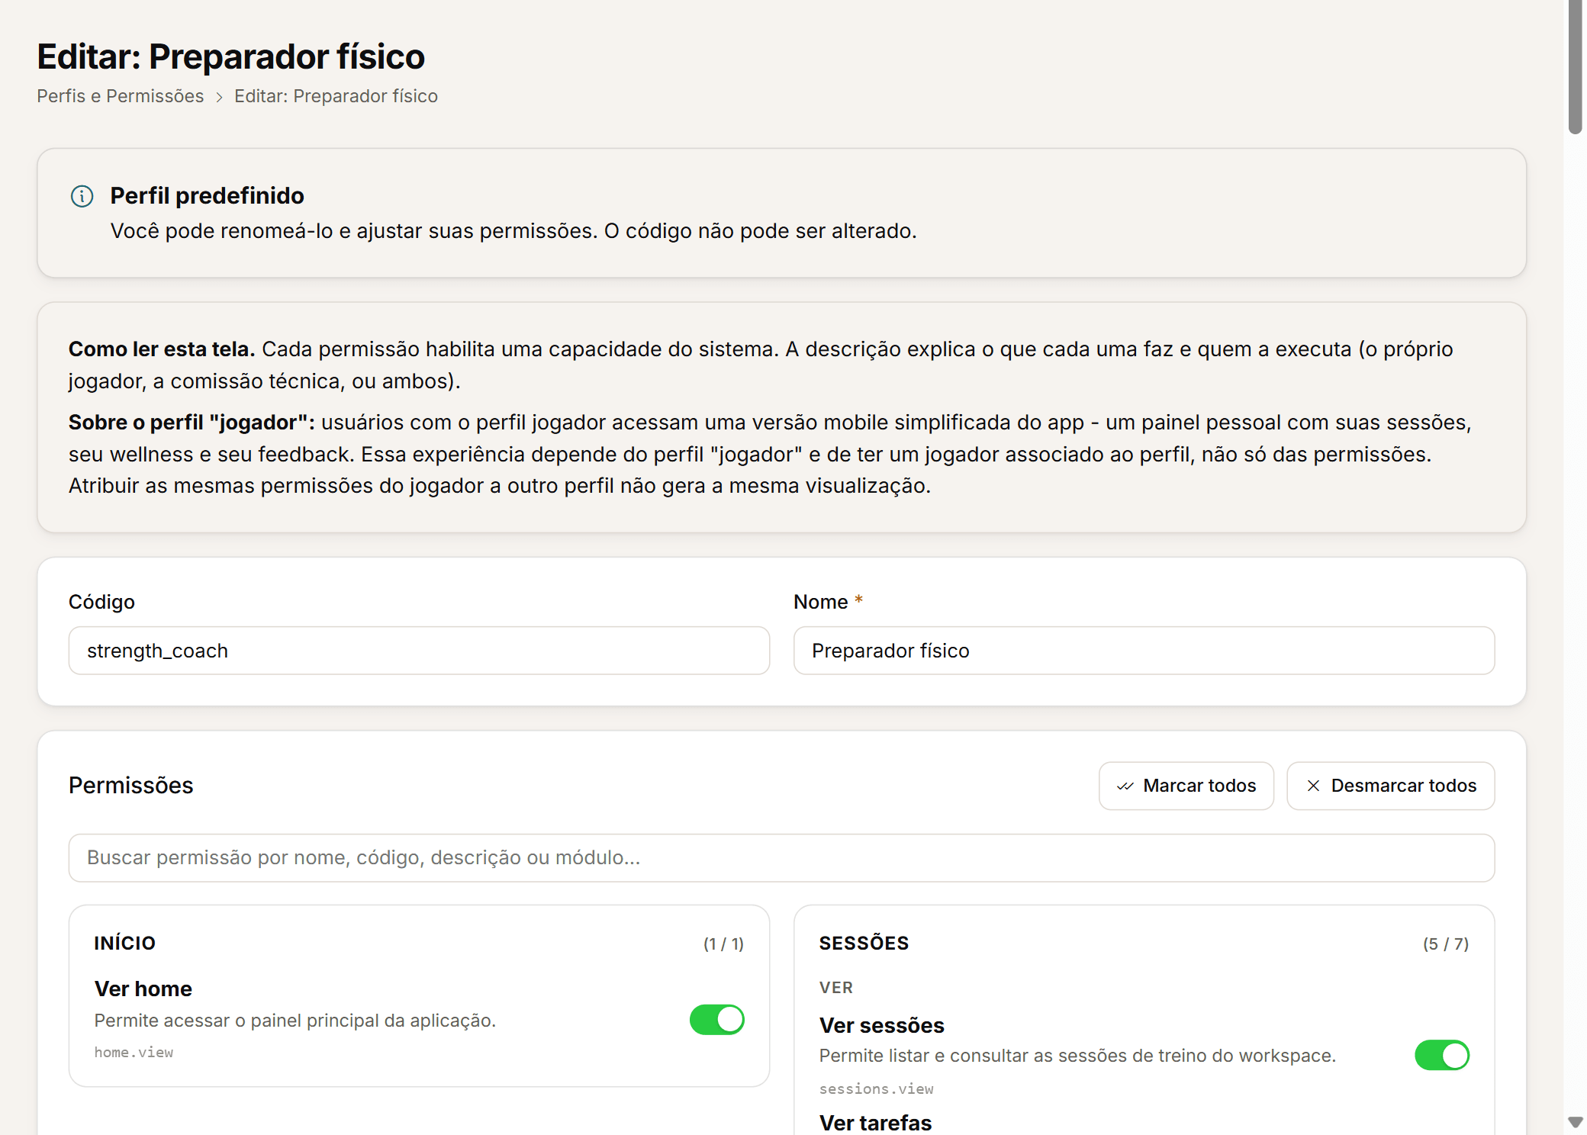Click the 'home.view' permission code

coord(134,1052)
